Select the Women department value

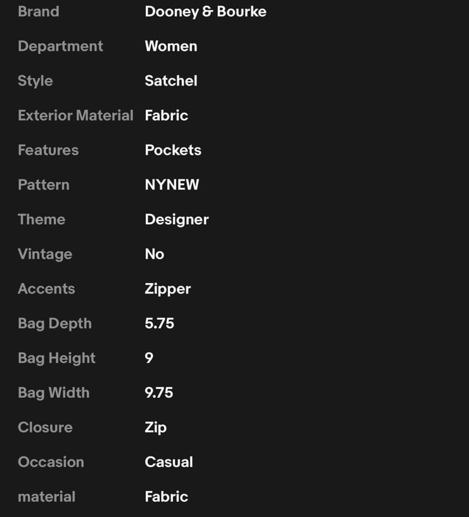171,46
